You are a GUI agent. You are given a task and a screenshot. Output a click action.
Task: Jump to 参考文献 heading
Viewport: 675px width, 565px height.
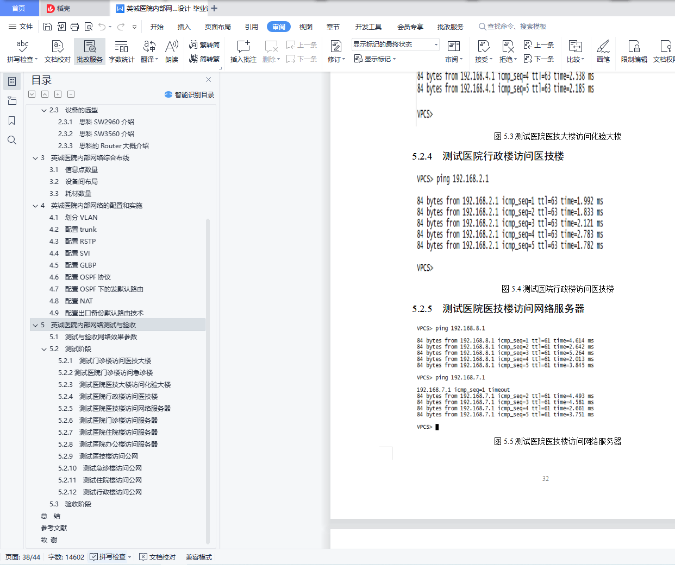click(54, 528)
